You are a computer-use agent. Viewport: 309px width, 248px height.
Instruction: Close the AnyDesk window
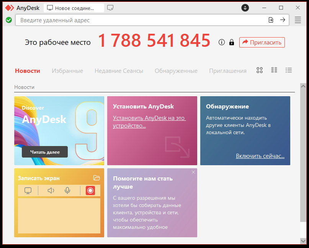[x=298, y=8]
